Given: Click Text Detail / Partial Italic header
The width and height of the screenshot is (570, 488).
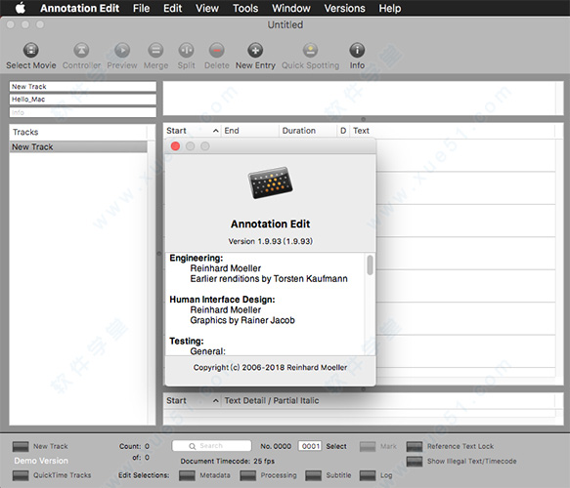Looking at the screenshot, I should point(388,400).
